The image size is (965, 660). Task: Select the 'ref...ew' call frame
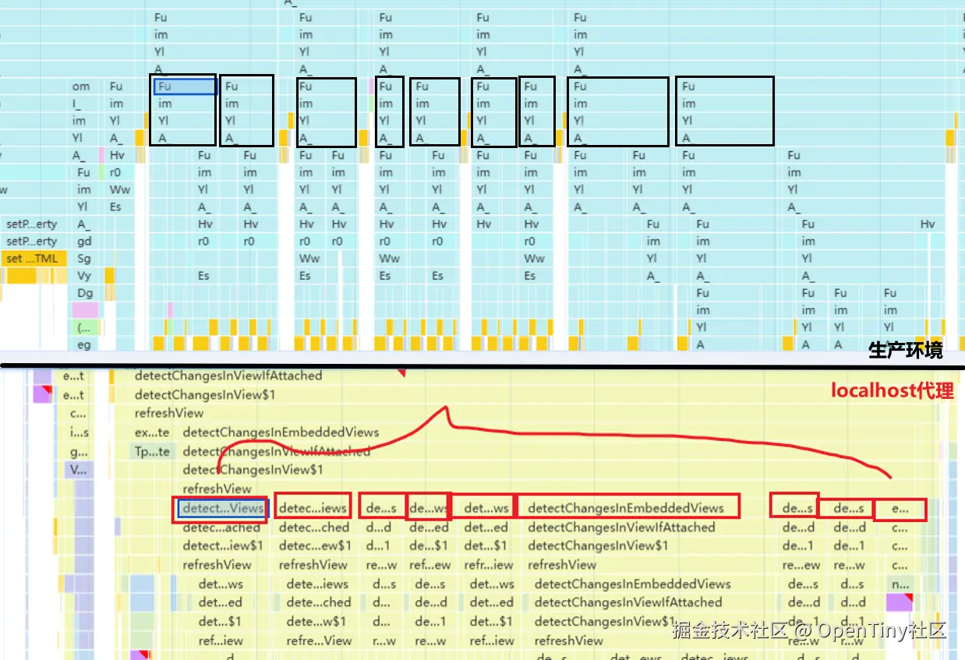point(430,565)
